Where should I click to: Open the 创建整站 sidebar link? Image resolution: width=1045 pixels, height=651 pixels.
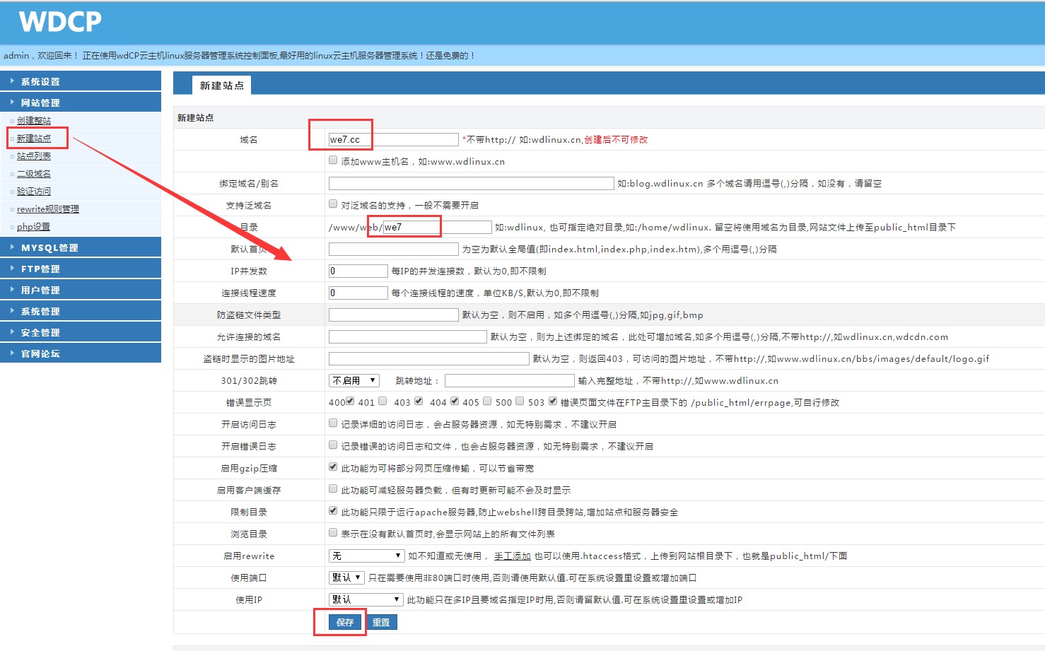coord(34,121)
